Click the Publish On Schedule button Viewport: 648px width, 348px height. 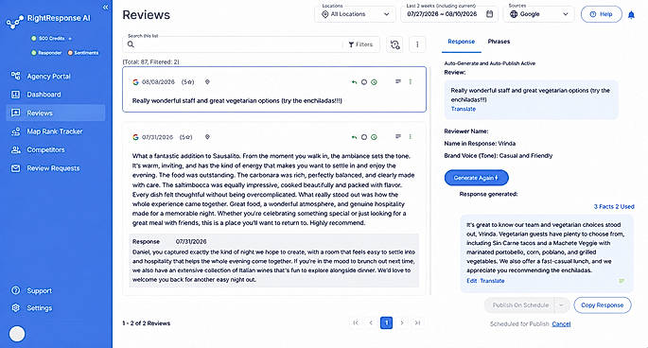(520, 305)
